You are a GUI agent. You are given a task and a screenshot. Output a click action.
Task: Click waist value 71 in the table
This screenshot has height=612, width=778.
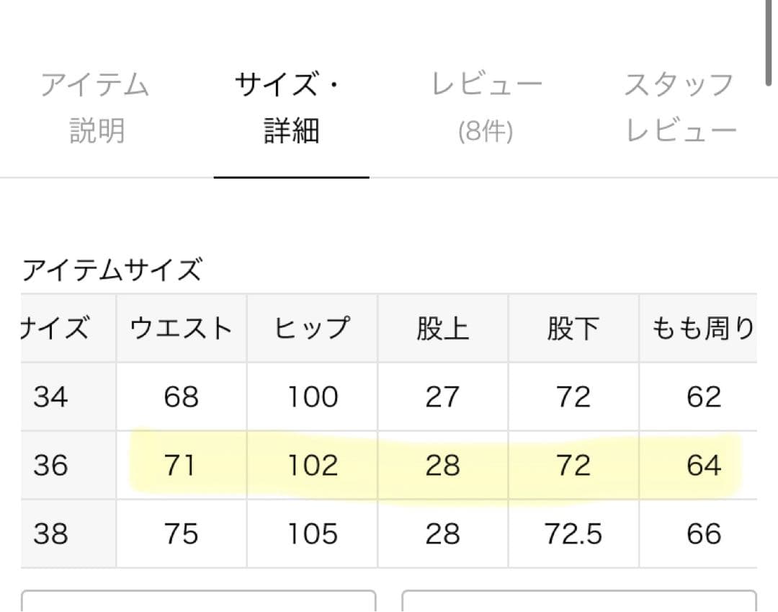180,466
